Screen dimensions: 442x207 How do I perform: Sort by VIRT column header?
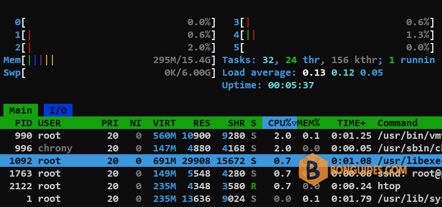[165, 123]
